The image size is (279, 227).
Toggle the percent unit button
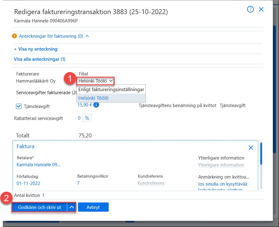tap(87, 118)
